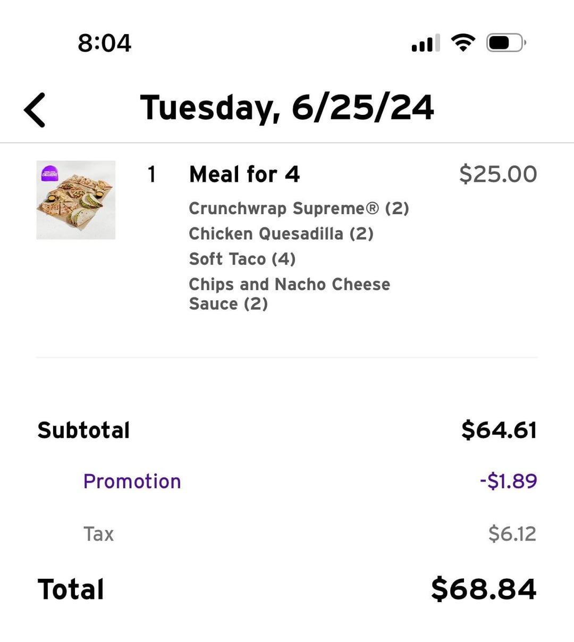This screenshot has height=642, width=574.
Task: Tap the -$1.89 promotion discount amount
Action: pos(508,481)
